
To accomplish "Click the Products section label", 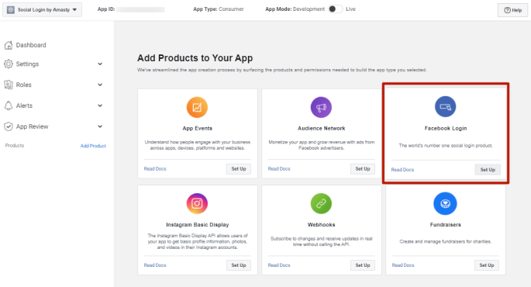I will [x=15, y=145].
